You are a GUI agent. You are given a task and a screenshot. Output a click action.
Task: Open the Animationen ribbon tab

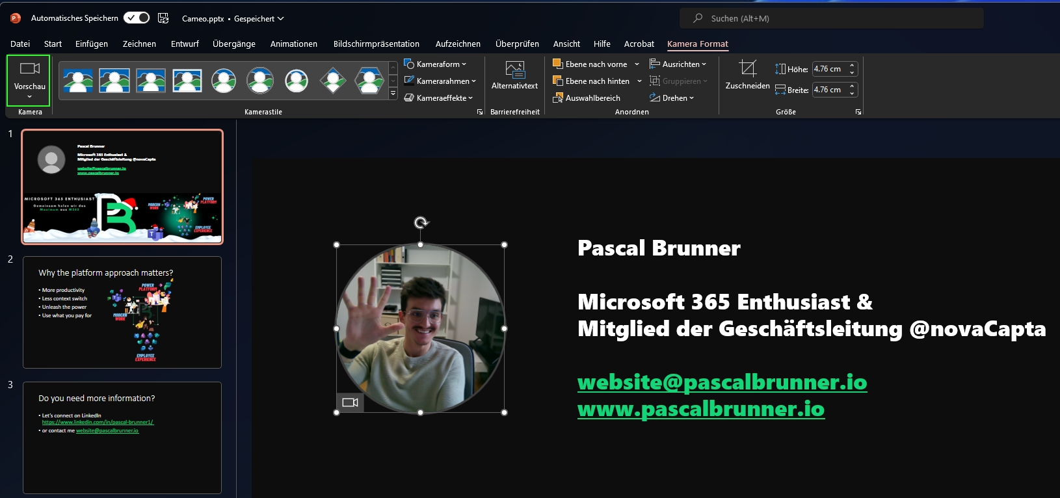[x=293, y=44]
